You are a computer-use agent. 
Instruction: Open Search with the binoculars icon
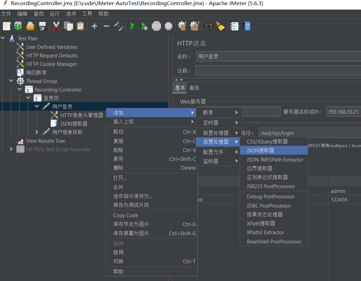click(x=209, y=26)
